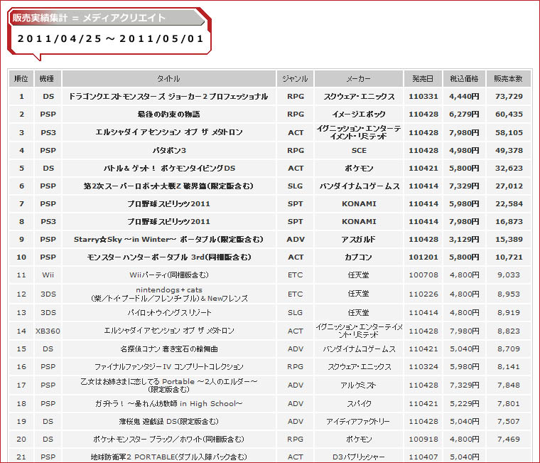Click maker スクウェア・エニックス in rank 1 row
This screenshot has width=540, height=463.
pyautogui.click(x=359, y=97)
